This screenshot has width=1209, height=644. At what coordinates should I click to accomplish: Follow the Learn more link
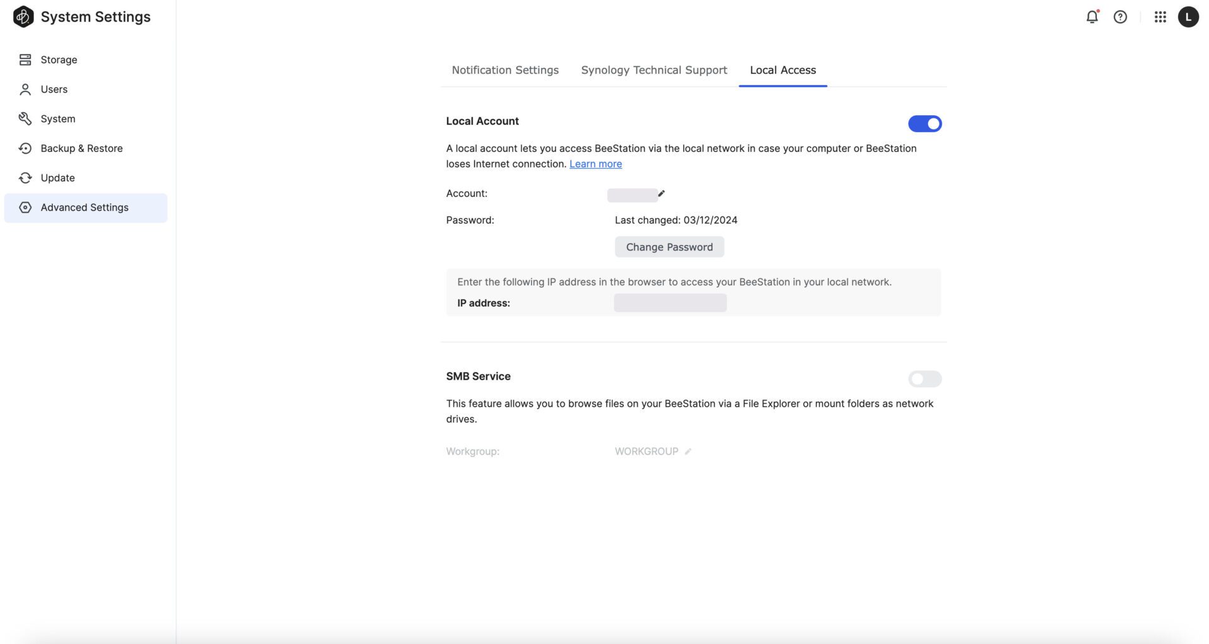point(595,164)
